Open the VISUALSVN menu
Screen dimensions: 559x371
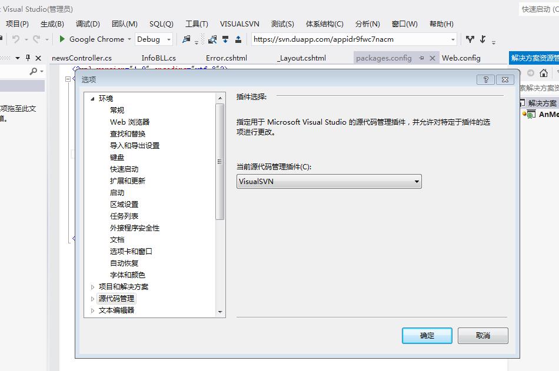click(239, 24)
